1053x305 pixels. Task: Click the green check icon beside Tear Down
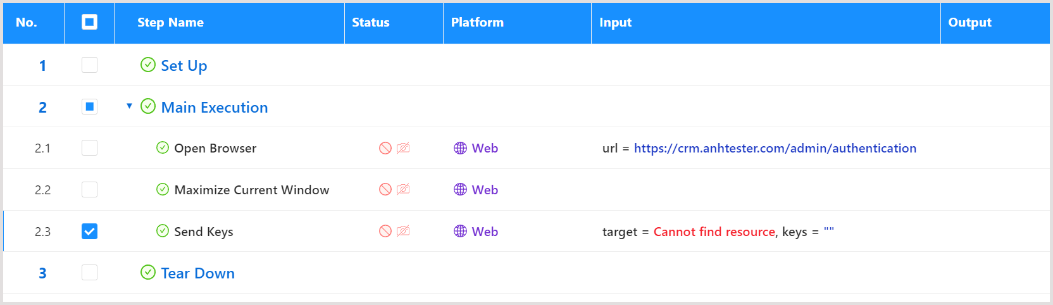point(148,272)
